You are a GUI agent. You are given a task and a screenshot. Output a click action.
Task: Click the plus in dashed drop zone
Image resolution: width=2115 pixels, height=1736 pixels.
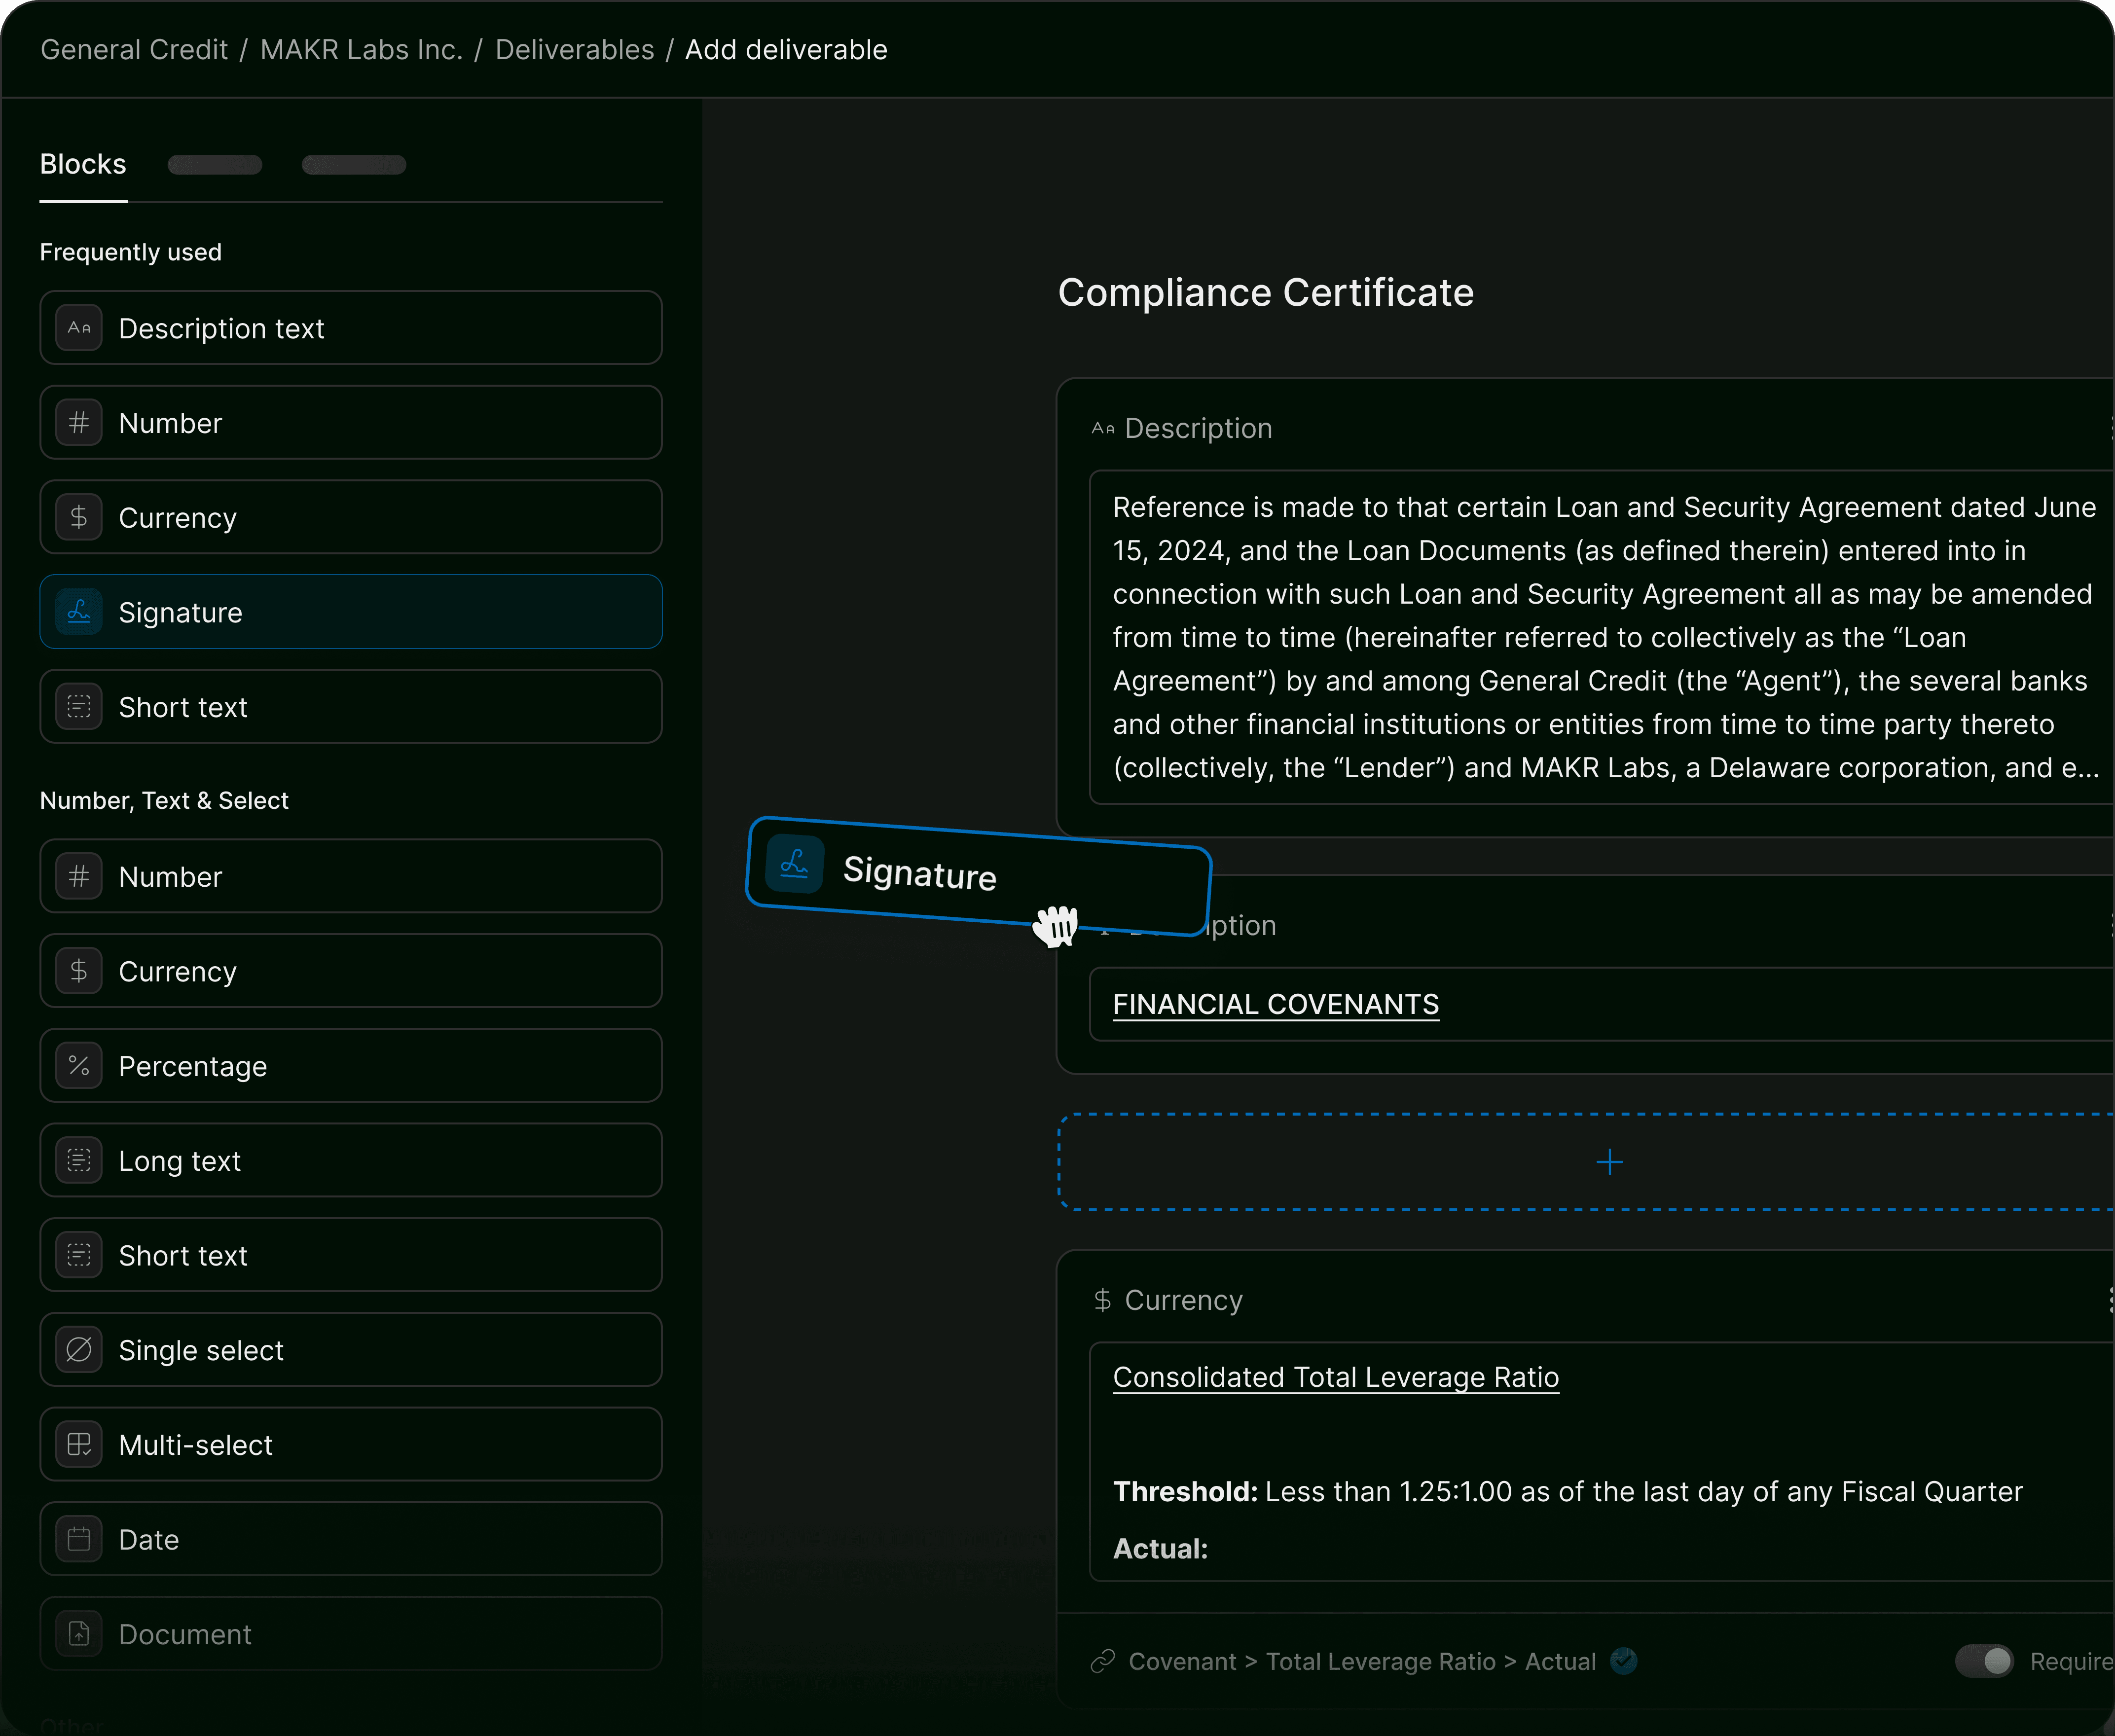point(1609,1162)
